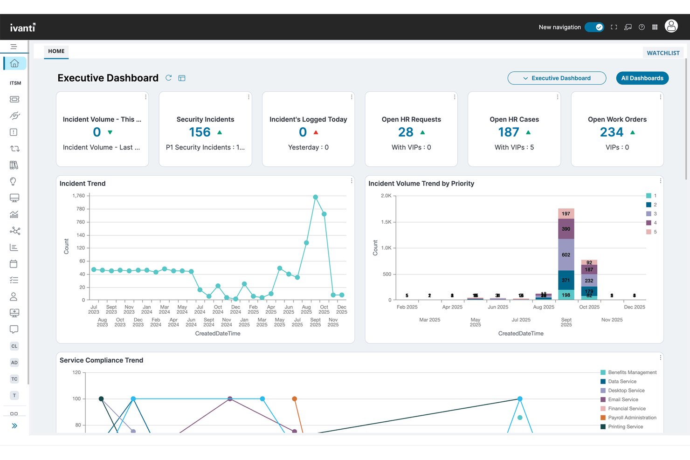
Task: Open the lightbulb icon in the sidebar
Action: [x=13, y=181]
